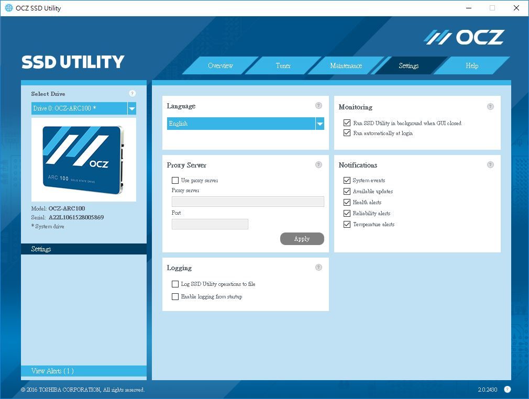
Task: Click the System drive footnote label
Action: pyautogui.click(x=48, y=226)
